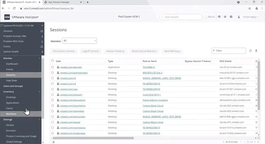Click the user profile silhouette icon
This screenshot has height=144, width=265.
coord(239,17)
